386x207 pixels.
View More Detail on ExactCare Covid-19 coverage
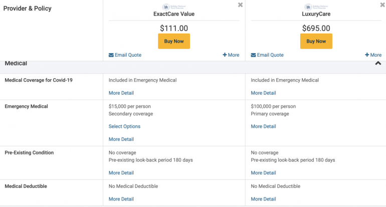pyautogui.click(x=121, y=93)
